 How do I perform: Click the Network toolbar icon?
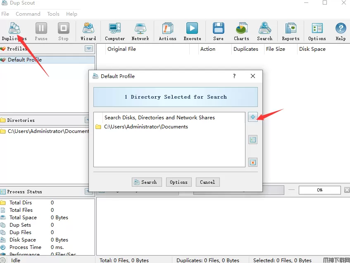140,31
